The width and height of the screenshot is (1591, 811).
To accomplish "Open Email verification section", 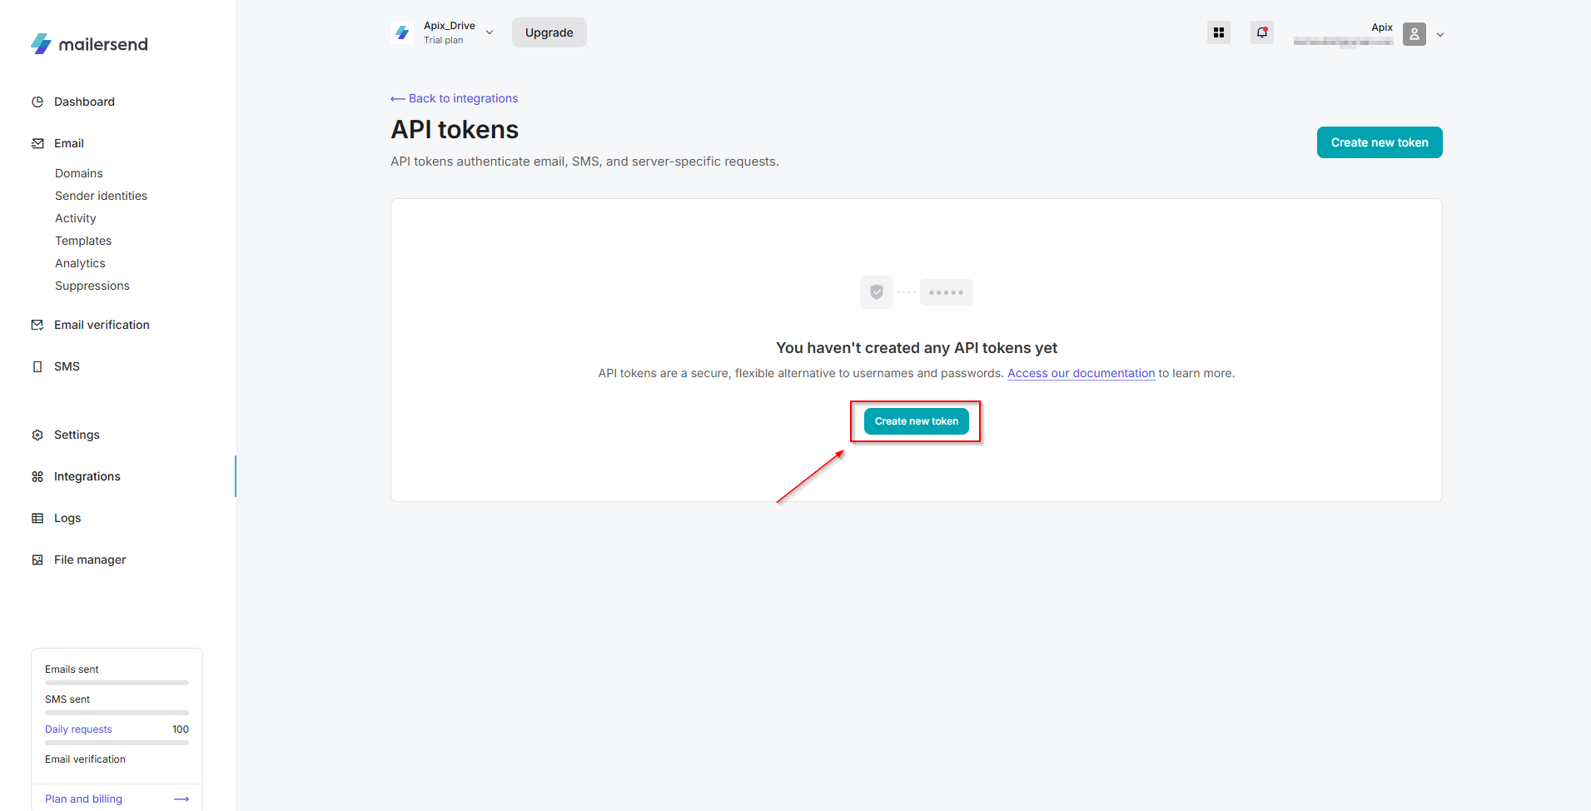I will click(102, 325).
